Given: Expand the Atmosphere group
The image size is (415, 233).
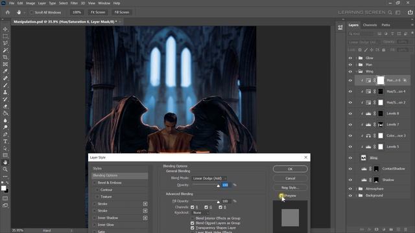Looking at the screenshot, I should [357, 189].
